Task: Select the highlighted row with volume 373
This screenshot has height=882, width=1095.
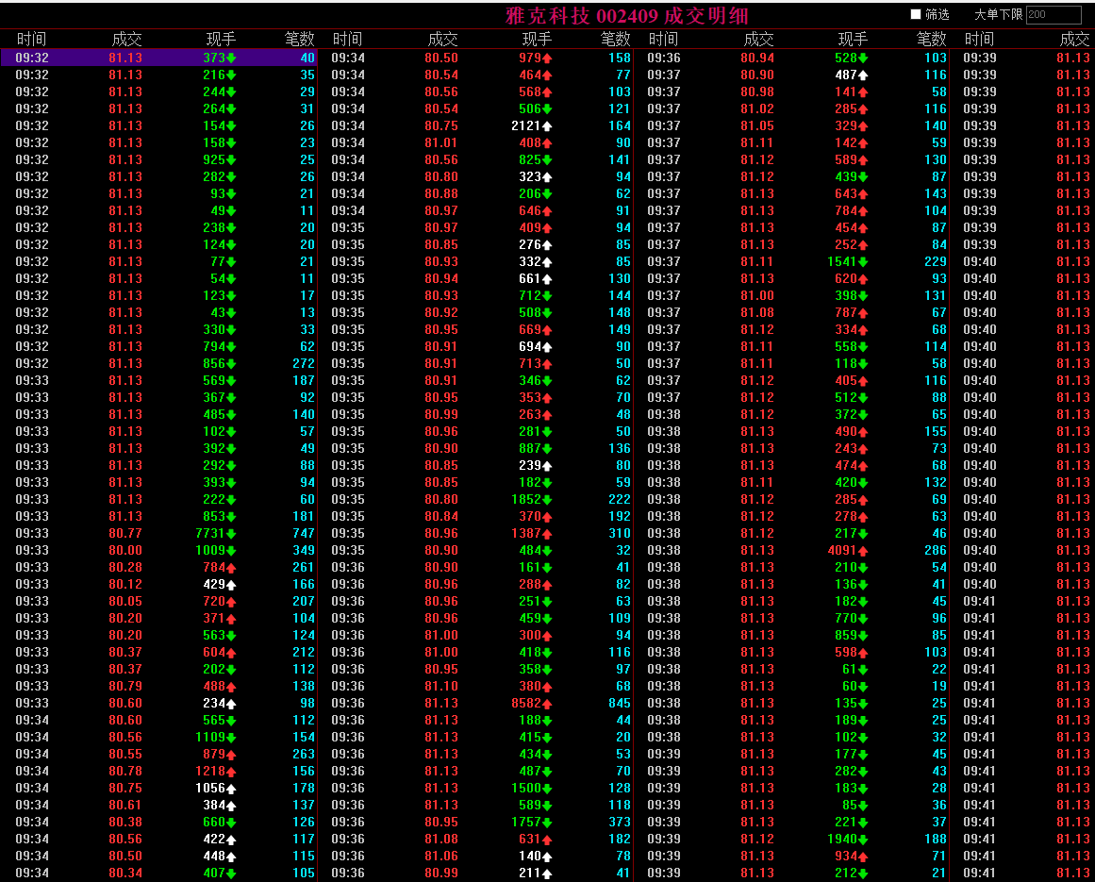Action: point(158,58)
